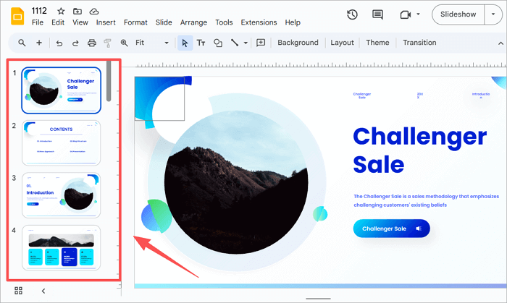Open the line tool dropdown arrow

(x=246, y=43)
